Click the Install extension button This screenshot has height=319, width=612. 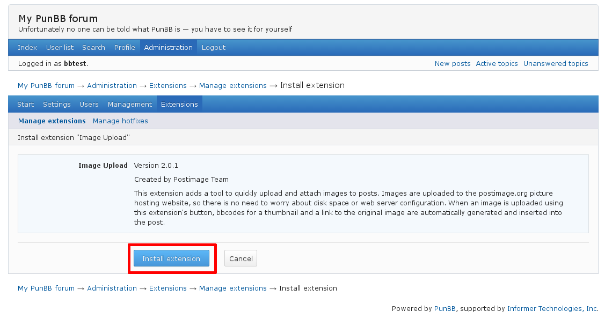coord(171,258)
